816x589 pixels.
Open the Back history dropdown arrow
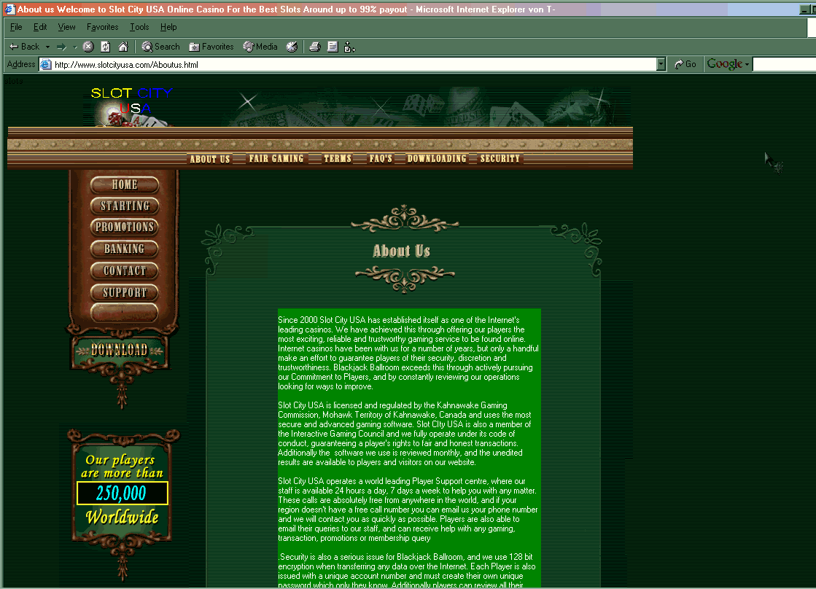47,47
